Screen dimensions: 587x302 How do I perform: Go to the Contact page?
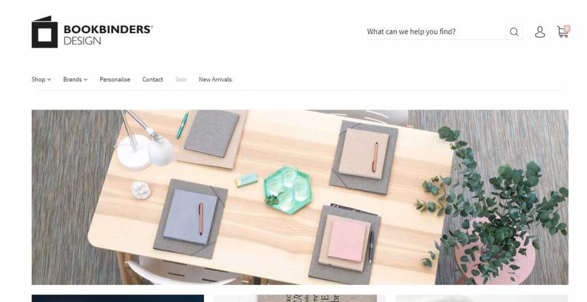(x=152, y=79)
